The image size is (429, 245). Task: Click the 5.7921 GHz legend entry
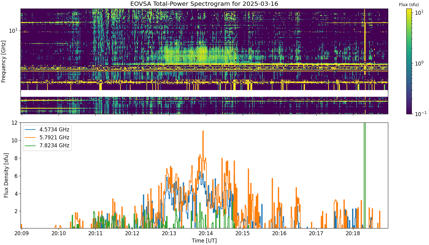point(47,138)
